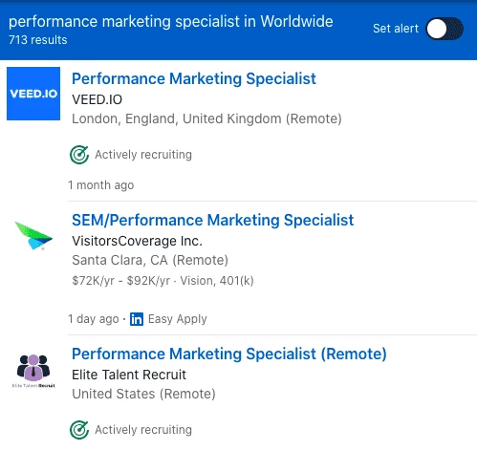Select the VEED.IO company name
The image size is (477, 451).
point(98,99)
